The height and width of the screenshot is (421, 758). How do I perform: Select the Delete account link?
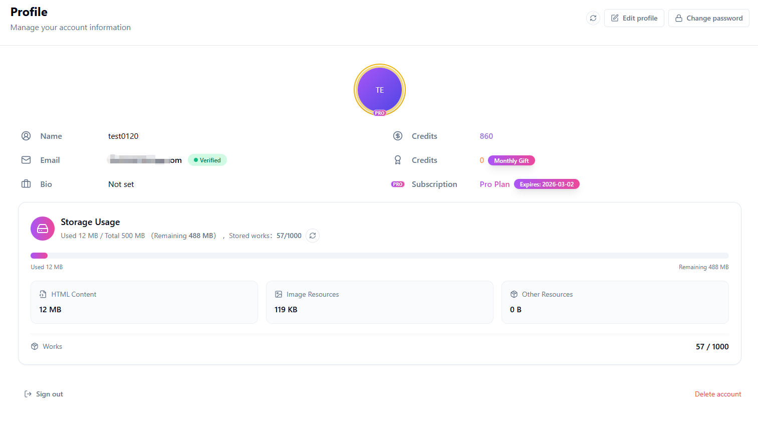point(718,394)
